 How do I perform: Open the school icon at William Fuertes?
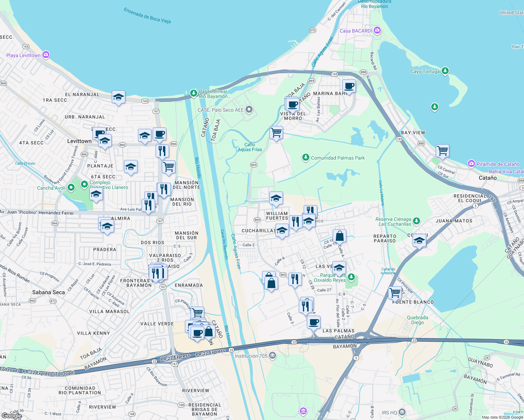tap(276, 198)
